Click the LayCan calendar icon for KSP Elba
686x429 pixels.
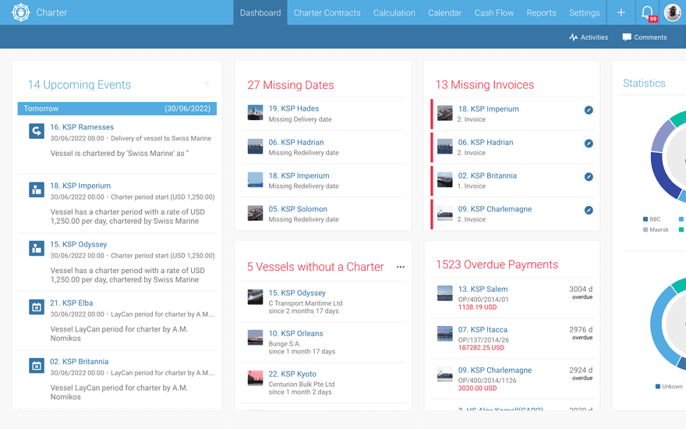point(37,307)
